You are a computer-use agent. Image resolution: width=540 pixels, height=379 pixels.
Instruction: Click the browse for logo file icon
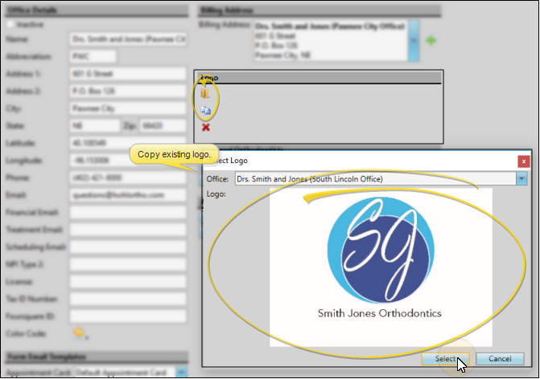tap(204, 94)
